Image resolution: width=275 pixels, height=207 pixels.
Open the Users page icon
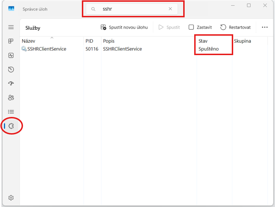click(x=11, y=98)
